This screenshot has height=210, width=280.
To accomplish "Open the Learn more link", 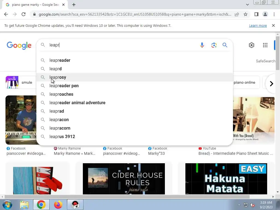I will [x=258, y=25].
